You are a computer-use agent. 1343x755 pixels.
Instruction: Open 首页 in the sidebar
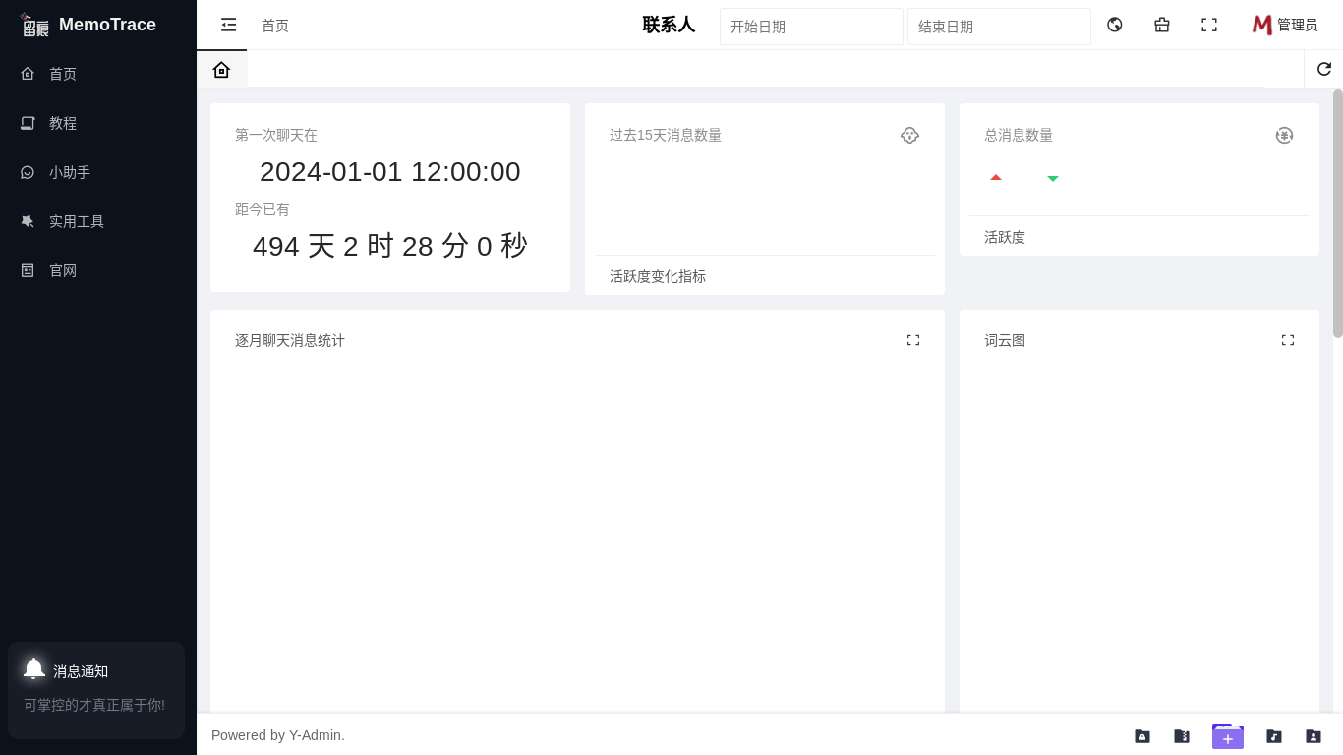(x=98, y=74)
